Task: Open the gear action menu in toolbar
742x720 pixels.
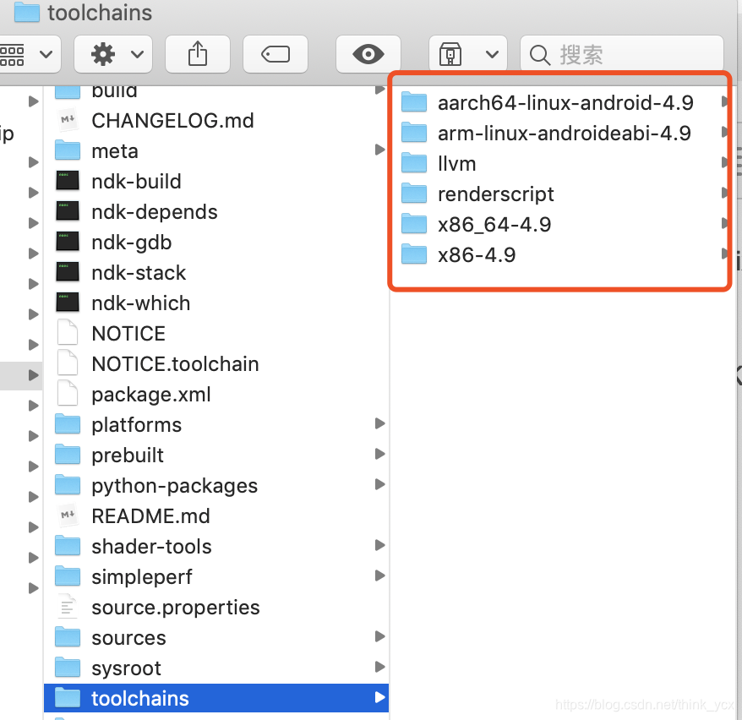Action: [113, 54]
